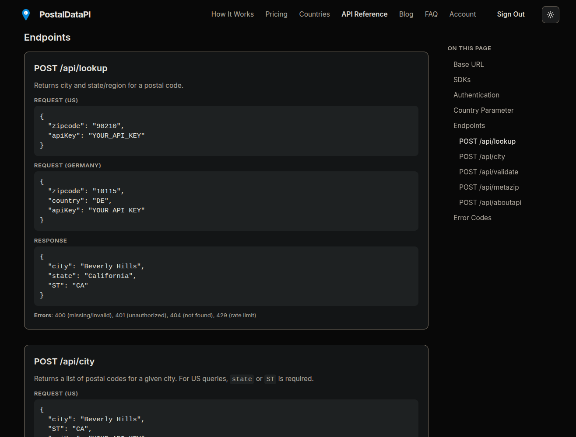The width and height of the screenshot is (576, 437).
Task: Go to the Pricing page
Action: pos(276,14)
